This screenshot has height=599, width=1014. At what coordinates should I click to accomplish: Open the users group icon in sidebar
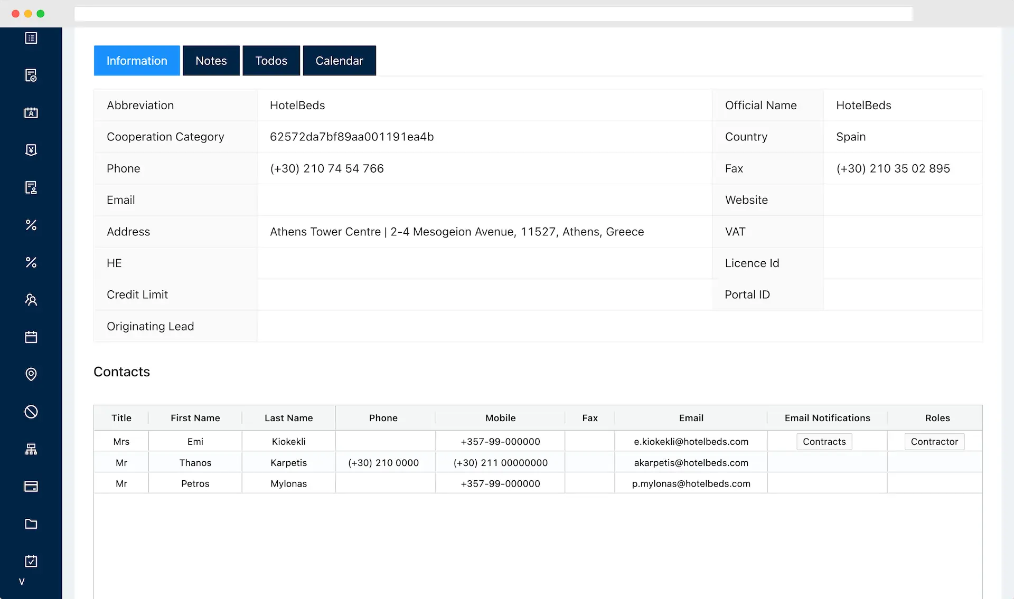coord(31,300)
